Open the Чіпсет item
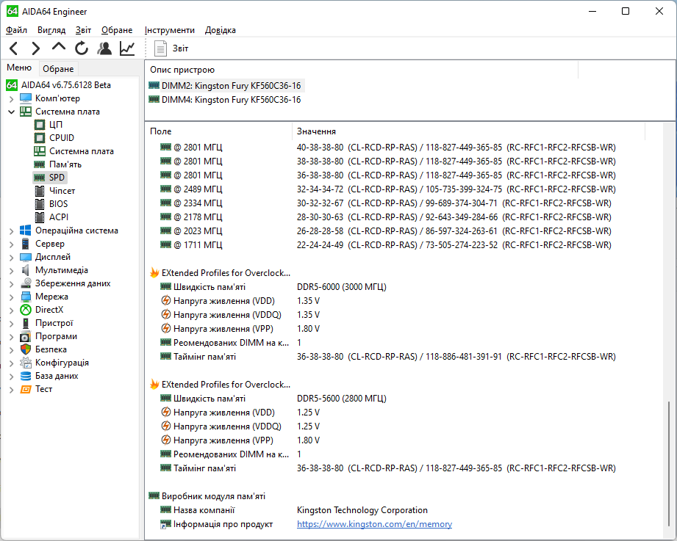 tap(62, 191)
